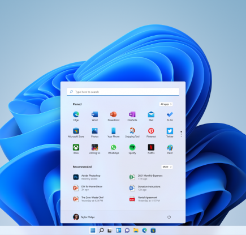Image resolution: width=246 pixels, height=235 pixels.
Task: Open DIY for Home Decor presentation
Action: (88, 188)
